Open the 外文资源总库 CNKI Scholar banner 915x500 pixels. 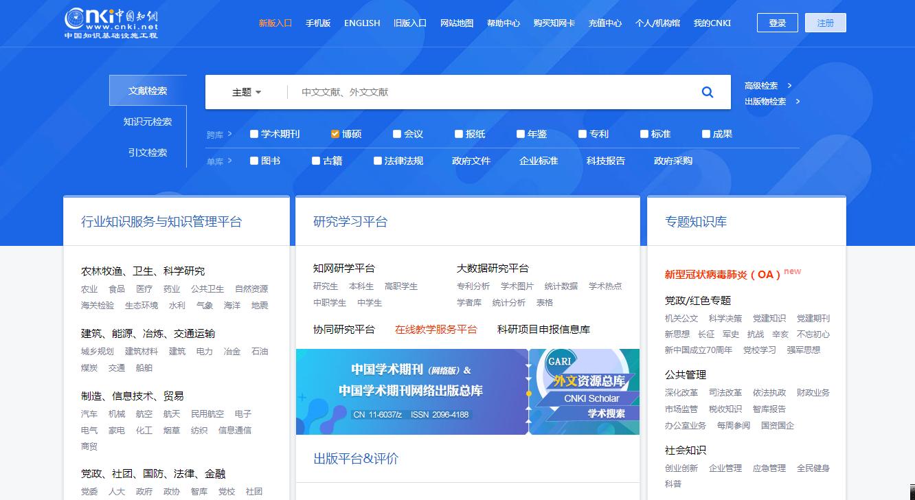(x=585, y=391)
